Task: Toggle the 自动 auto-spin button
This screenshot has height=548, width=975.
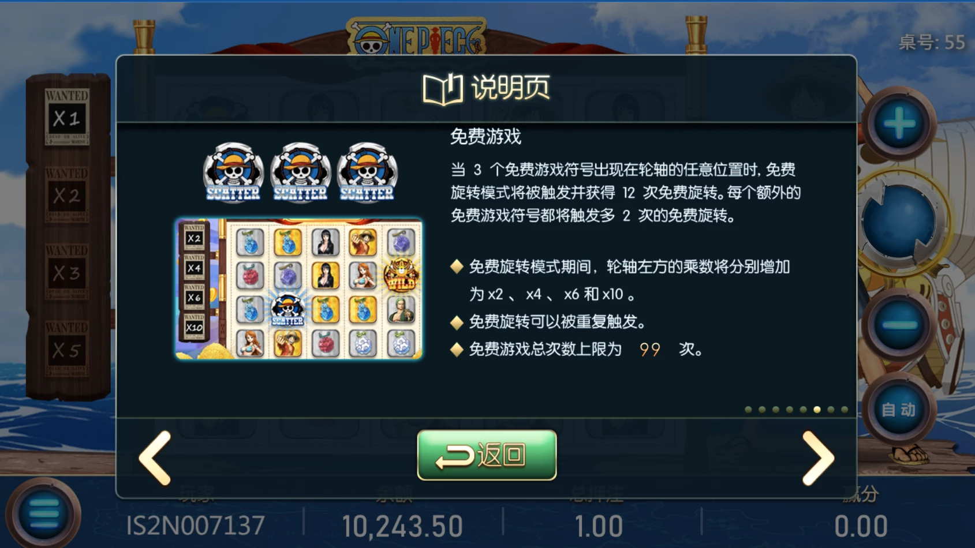Action: [899, 410]
